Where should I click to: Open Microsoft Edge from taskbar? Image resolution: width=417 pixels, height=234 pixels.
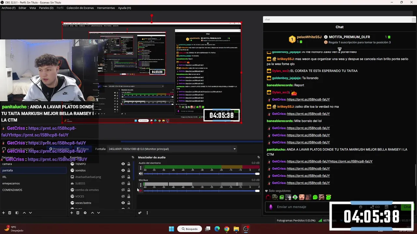pos(217,229)
